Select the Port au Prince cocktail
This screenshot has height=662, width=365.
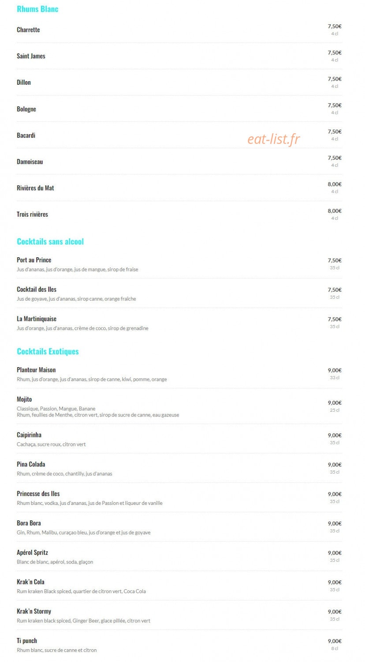(x=34, y=260)
